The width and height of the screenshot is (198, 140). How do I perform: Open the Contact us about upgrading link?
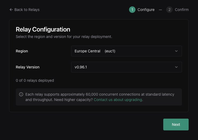[118, 100]
